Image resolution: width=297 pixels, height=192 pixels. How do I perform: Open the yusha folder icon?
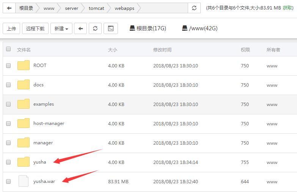click(x=24, y=162)
